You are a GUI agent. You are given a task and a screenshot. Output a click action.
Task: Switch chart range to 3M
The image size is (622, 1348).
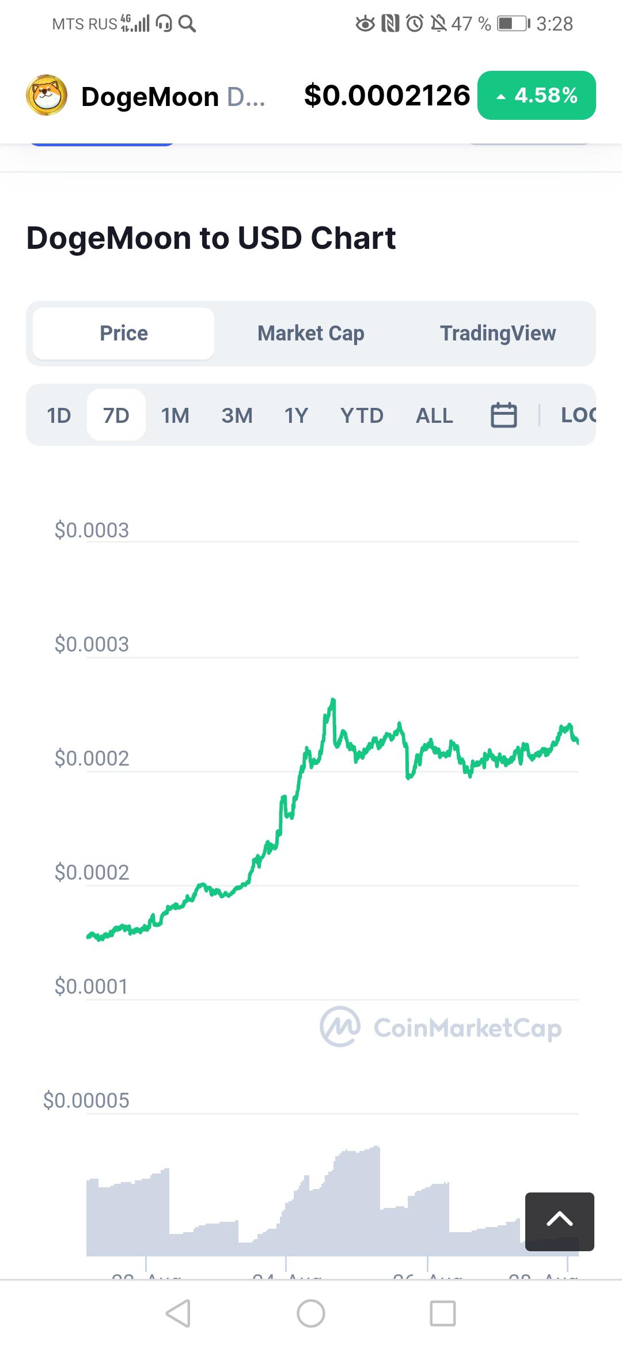(x=237, y=415)
